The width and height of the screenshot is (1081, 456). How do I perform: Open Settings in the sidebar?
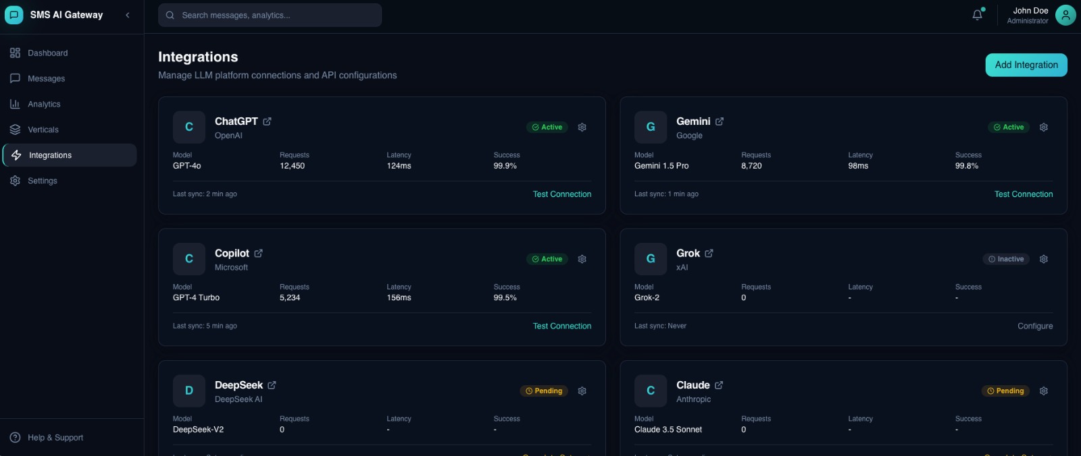(70, 181)
